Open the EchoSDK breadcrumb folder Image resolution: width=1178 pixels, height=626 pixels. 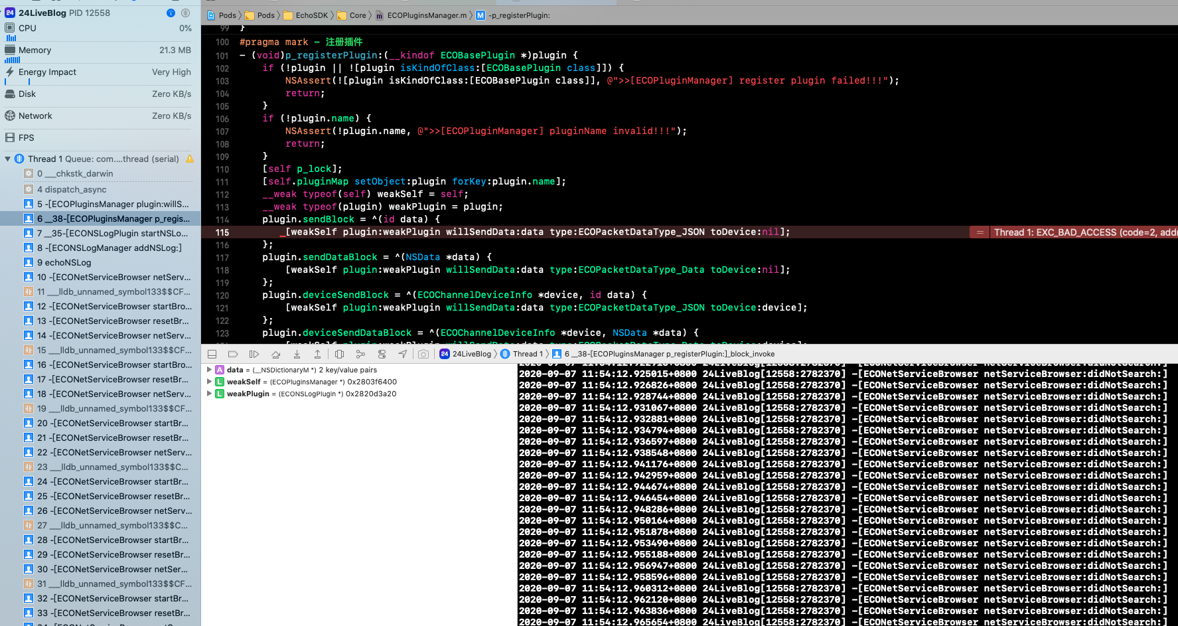(305, 15)
